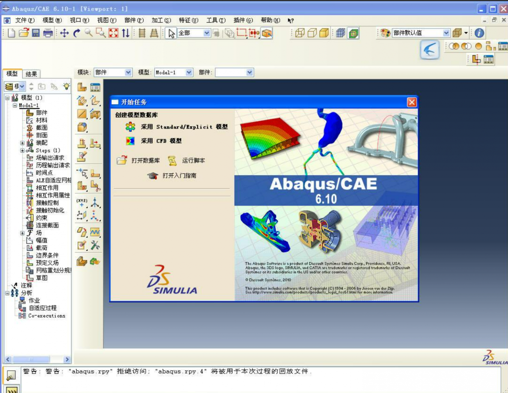Screen dimensions: 508x393
Task: Save the model database via the floppy icon
Action: coord(36,33)
